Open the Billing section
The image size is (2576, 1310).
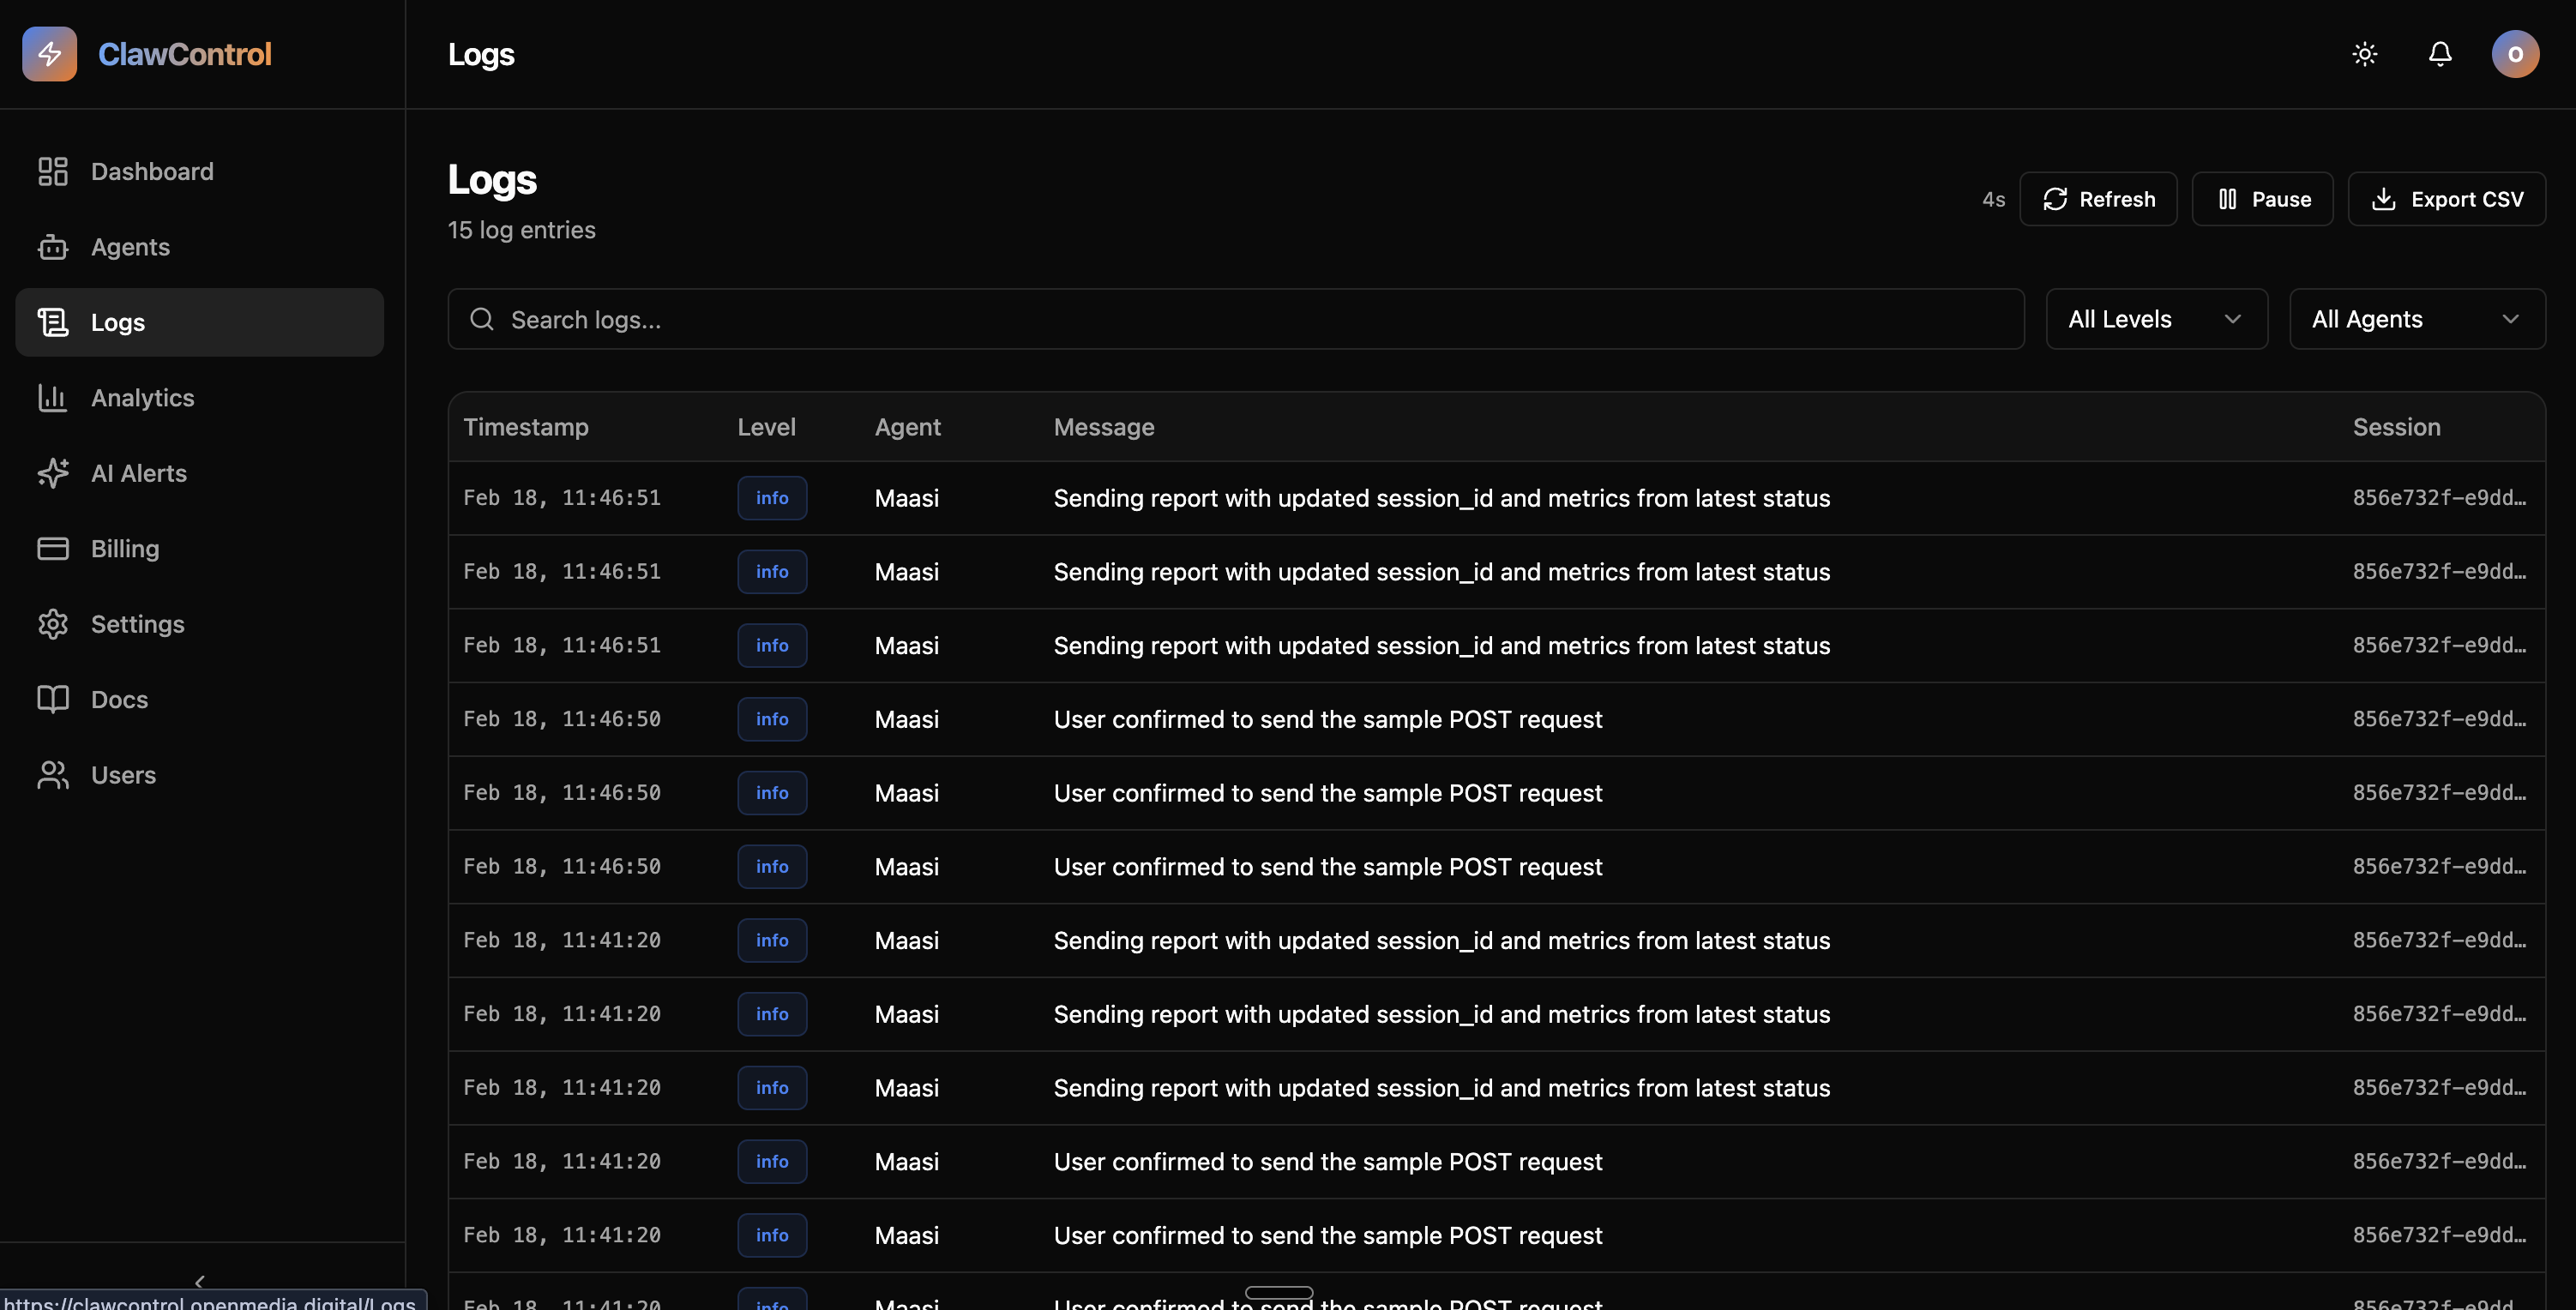(x=125, y=548)
